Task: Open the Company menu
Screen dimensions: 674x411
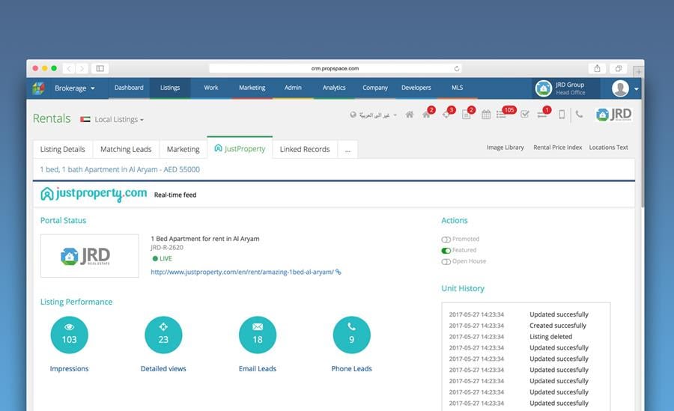Action: tap(375, 88)
